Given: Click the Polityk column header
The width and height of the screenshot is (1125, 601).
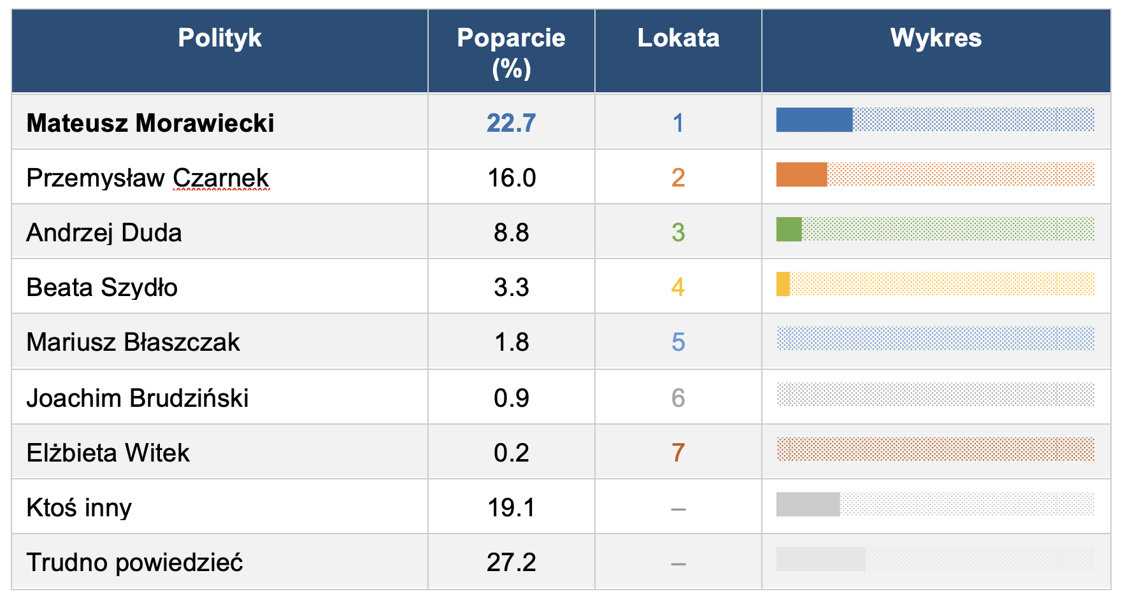Looking at the screenshot, I should [x=219, y=38].
